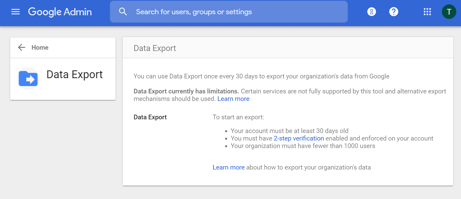Click the magnifying glass search icon
This screenshot has width=461, height=199.
123,12
